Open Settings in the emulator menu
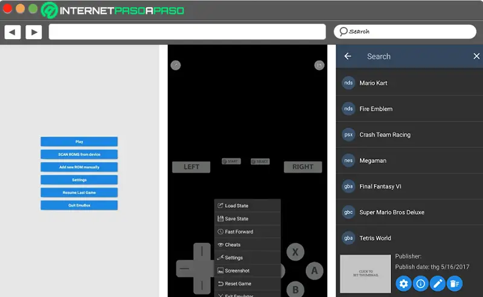The image size is (483, 297). tap(248, 258)
